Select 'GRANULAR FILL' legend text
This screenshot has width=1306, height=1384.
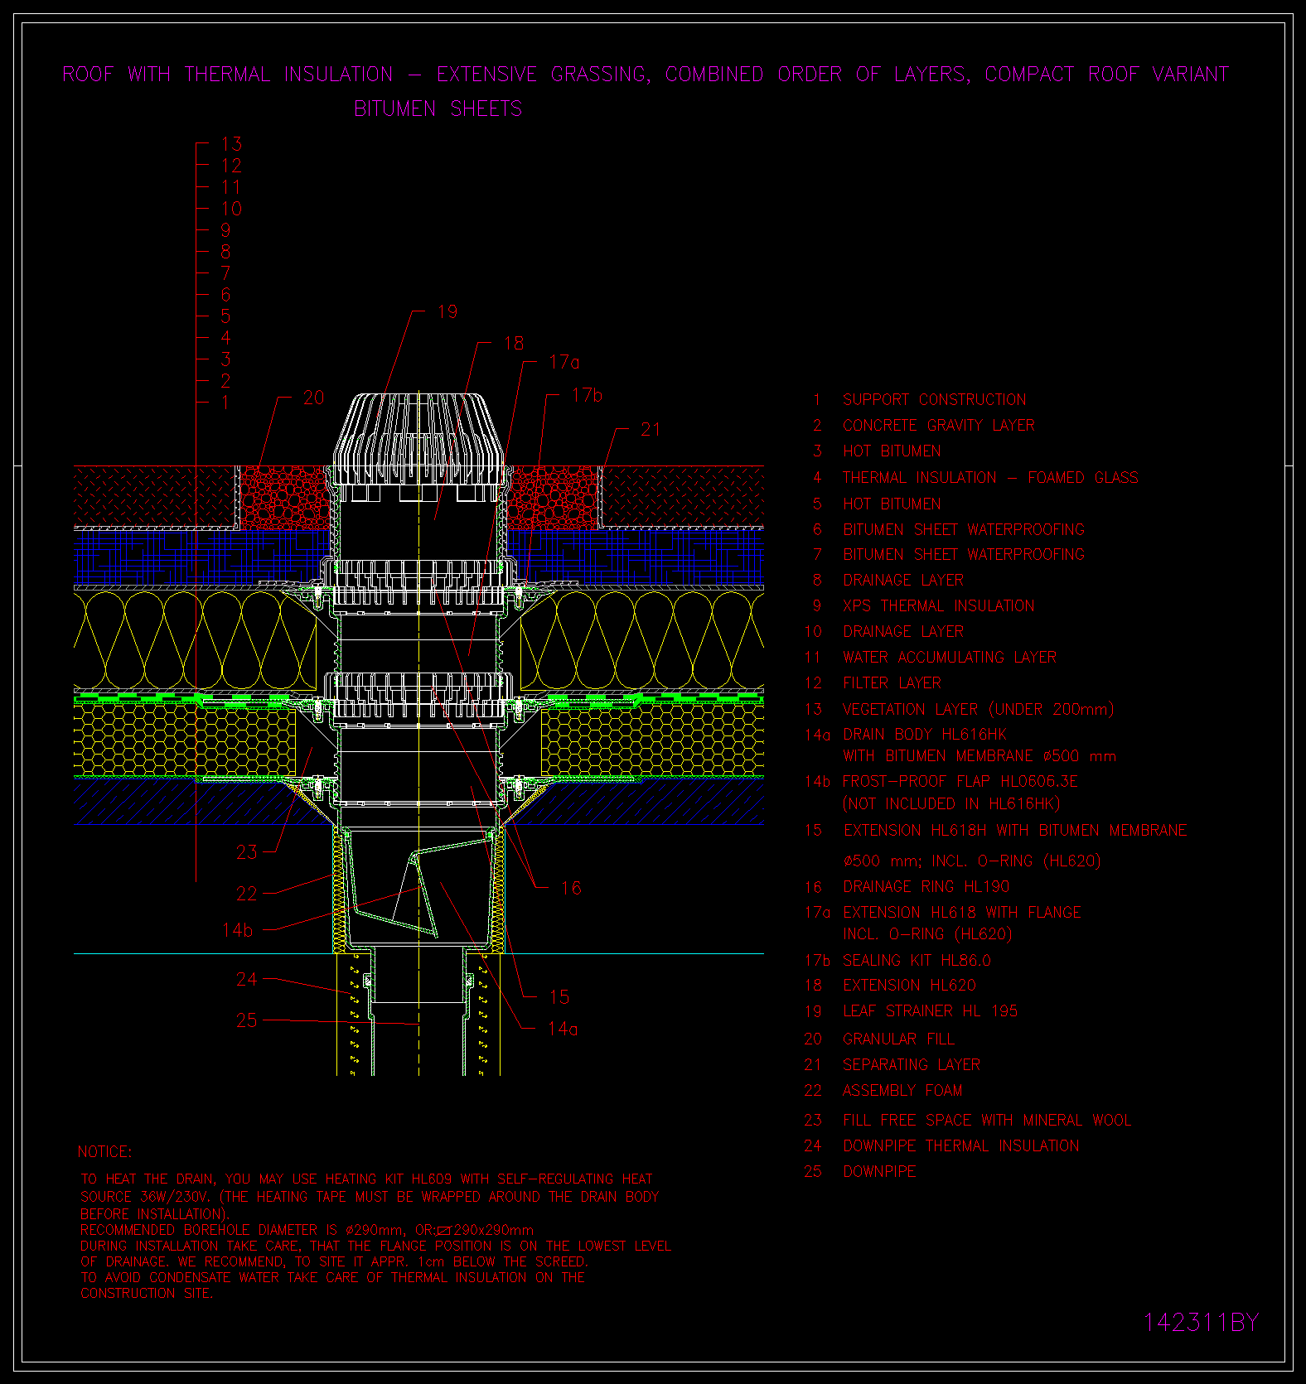[x=898, y=1039]
